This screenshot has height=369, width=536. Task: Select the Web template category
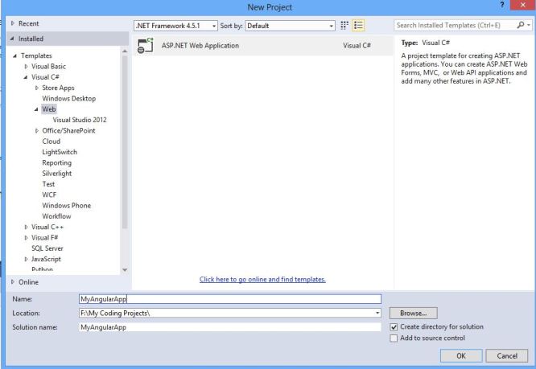pyautogui.click(x=49, y=109)
